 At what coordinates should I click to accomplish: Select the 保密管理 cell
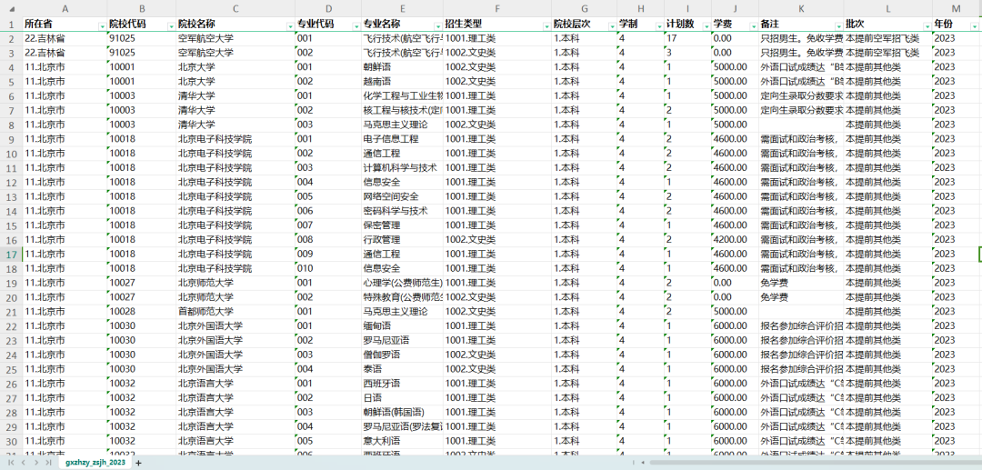tap(402, 225)
